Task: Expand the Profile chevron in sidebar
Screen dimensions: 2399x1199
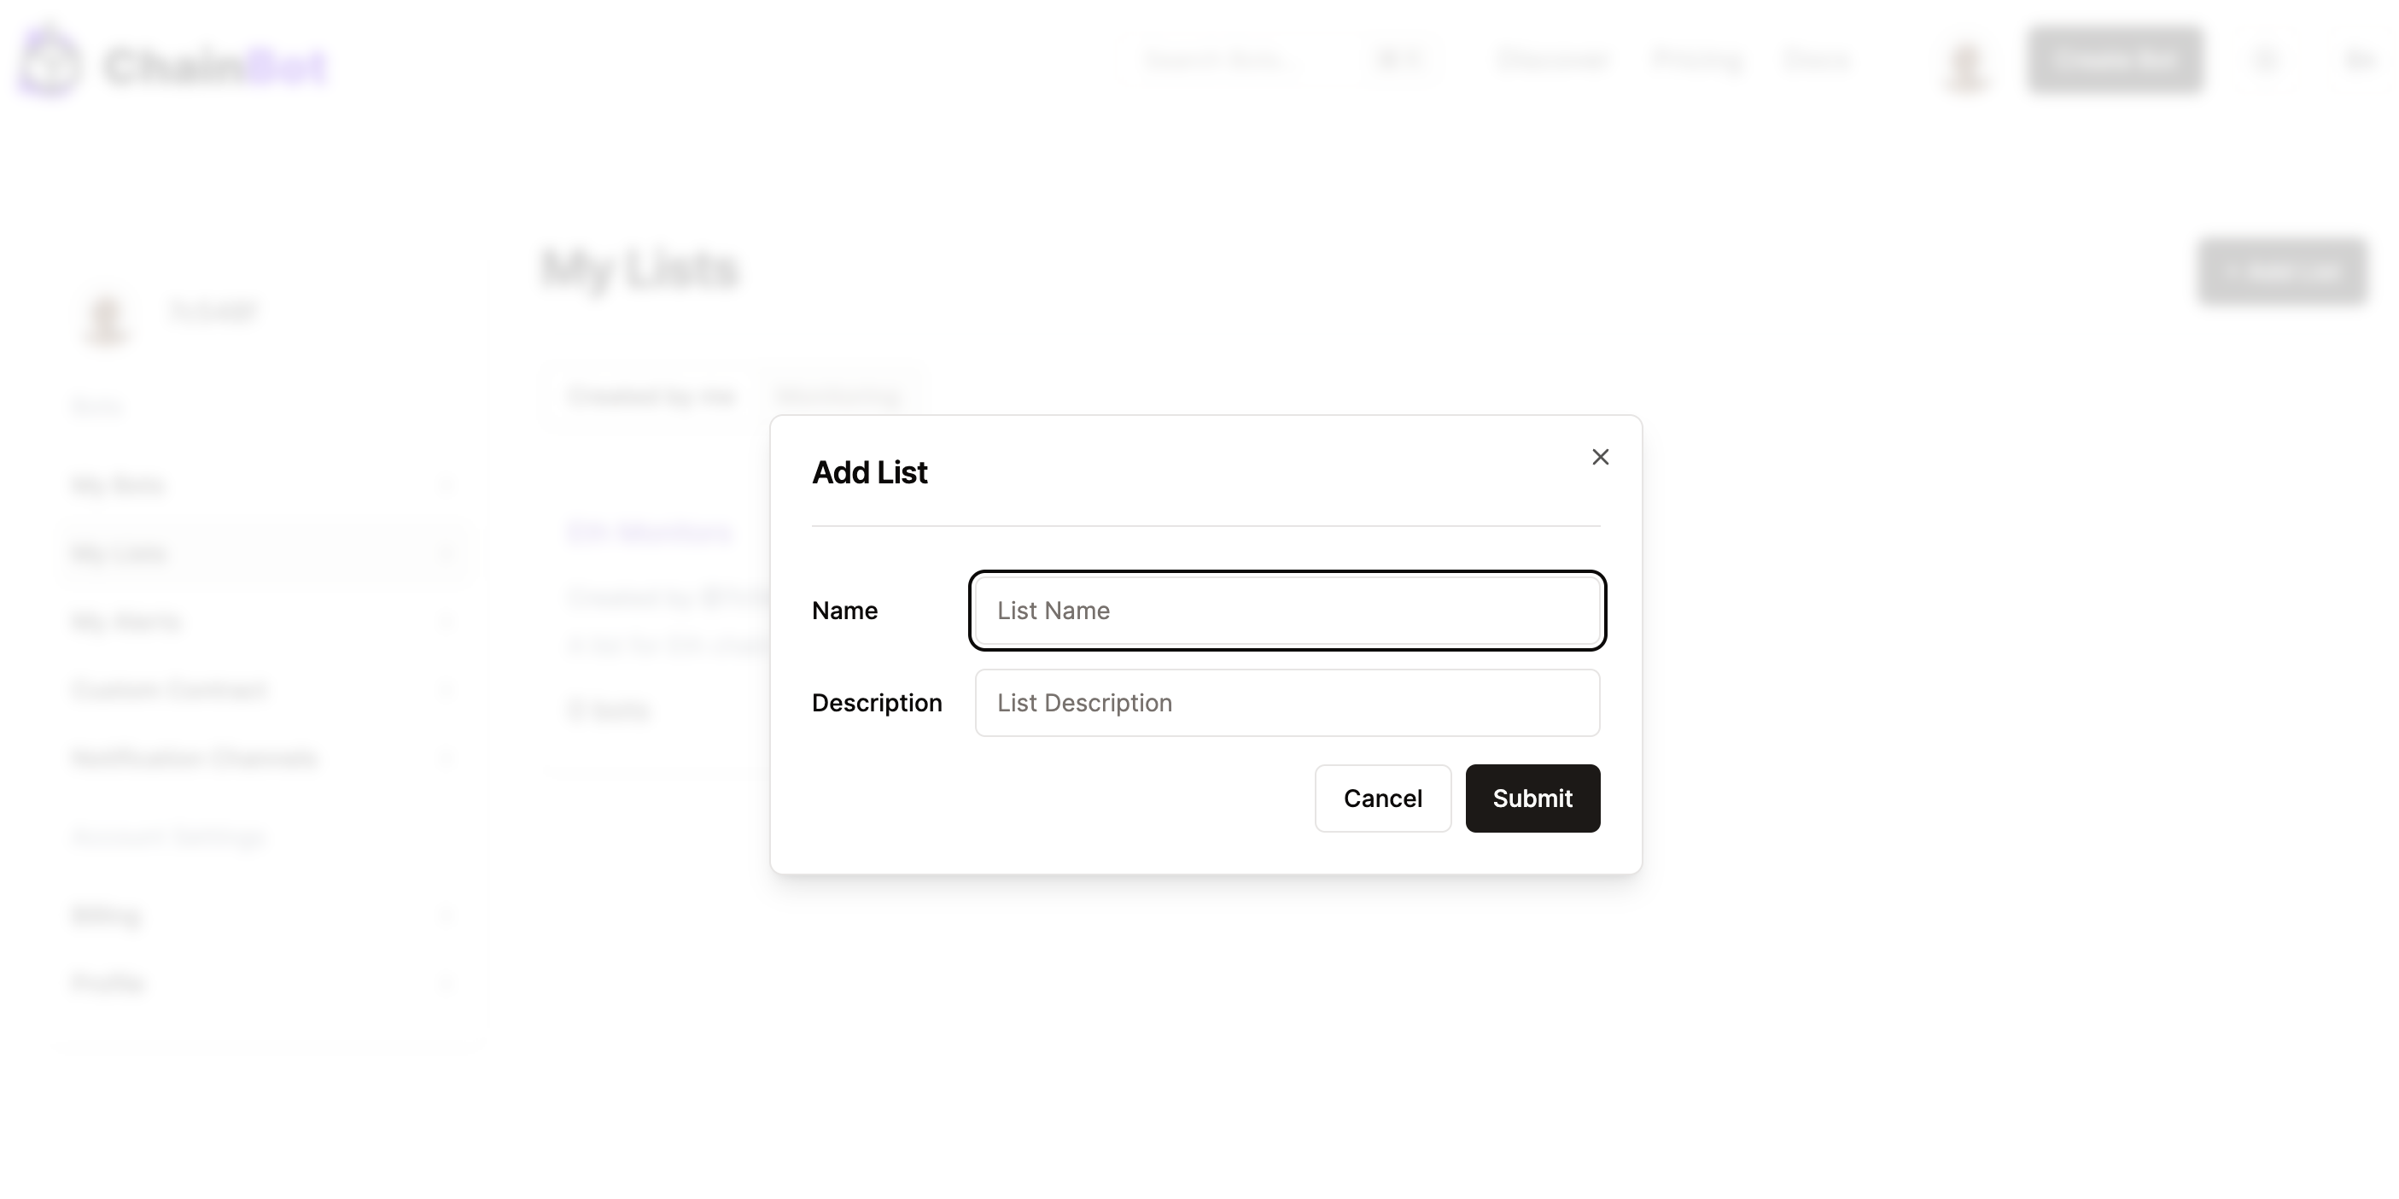Action: pos(447,984)
